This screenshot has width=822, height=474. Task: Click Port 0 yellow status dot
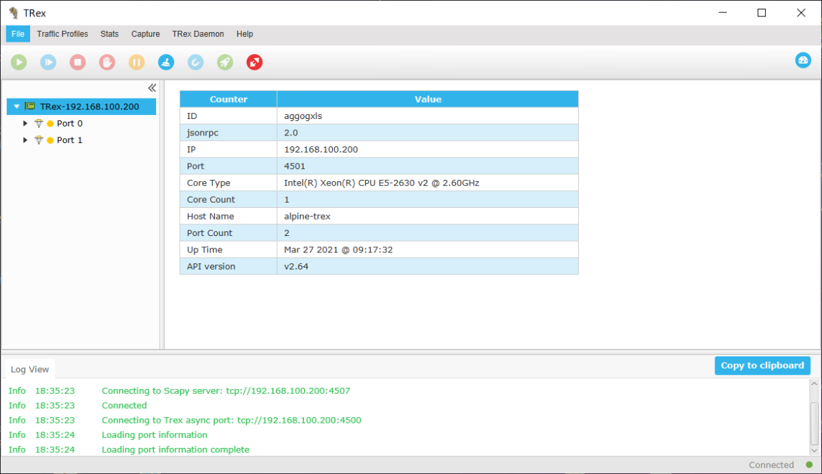click(x=50, y=124)
